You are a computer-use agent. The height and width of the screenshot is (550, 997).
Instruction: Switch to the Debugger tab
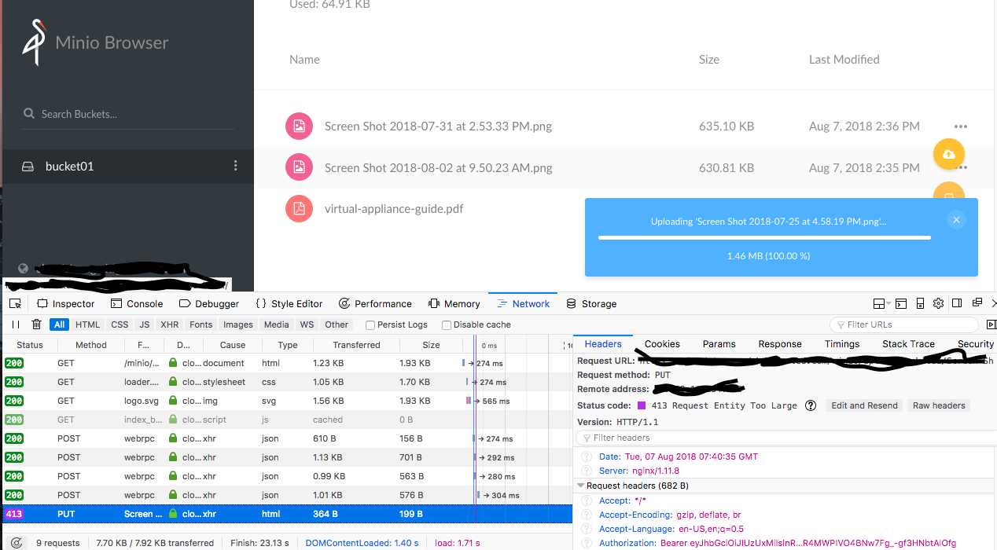pyautogui.click(x=209, y=304)
